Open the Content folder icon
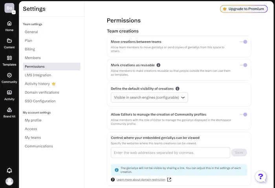 [x=9, y=41]
